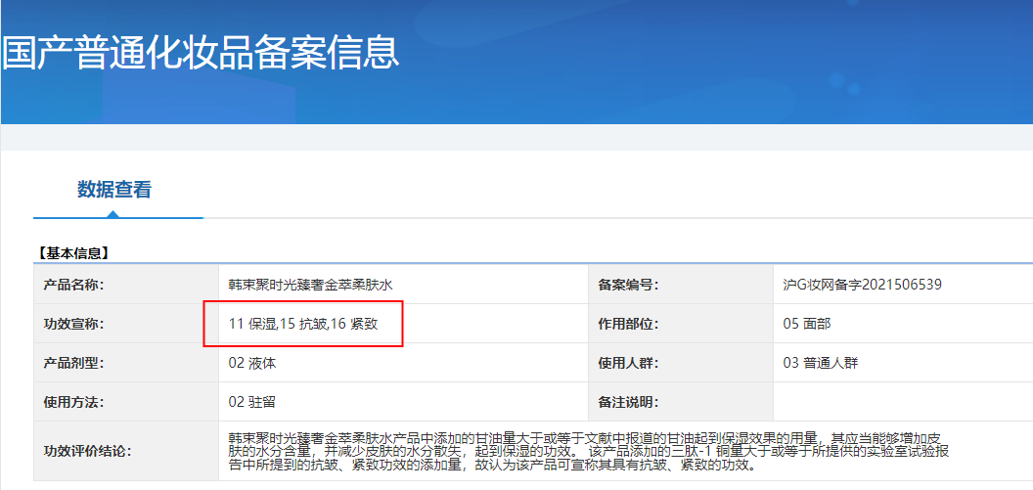Screen dimensions: 1033x490
Task: Click the 备注说明 label cell
Action: [x=628, y=402]
